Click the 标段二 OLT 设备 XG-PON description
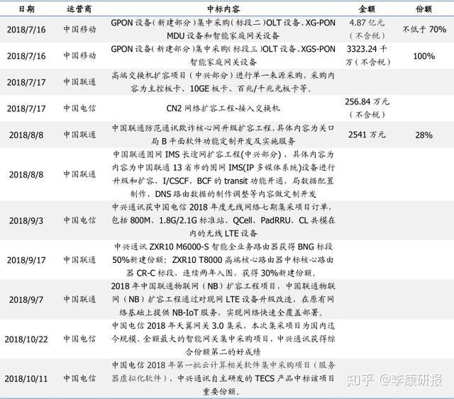 coord(223,29)
